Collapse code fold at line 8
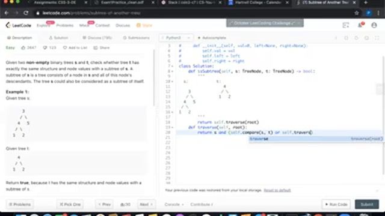 pyautogui.click(x=173, y=71)
